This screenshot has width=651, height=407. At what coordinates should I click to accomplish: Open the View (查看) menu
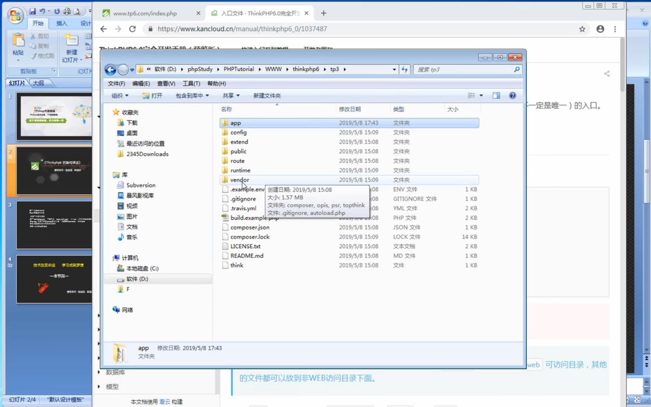(166, 83)
